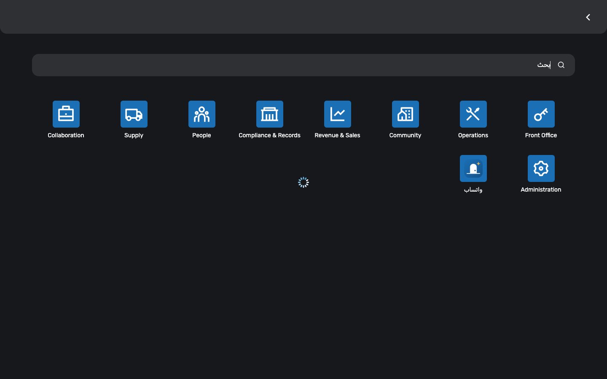Click the Compliance & Records label
Screen dimensions: 607x379
click(x=270, y=135)
